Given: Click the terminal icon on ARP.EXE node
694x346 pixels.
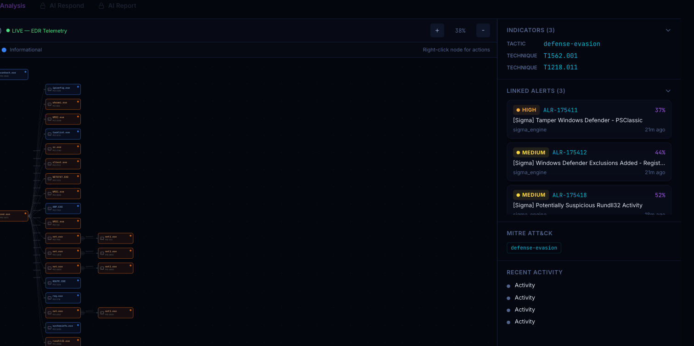Looking at the screenshot, I should [x=50, y=209].
